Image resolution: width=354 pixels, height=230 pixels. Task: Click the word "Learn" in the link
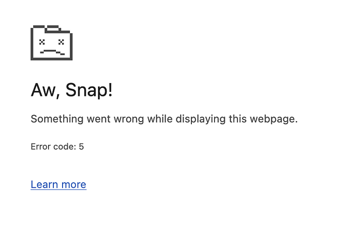pos(44,184)
